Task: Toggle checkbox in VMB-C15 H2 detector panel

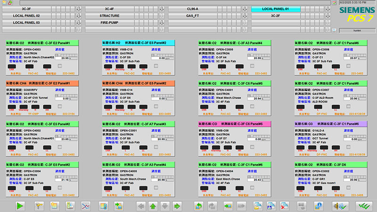Action: tap(156, 66)
